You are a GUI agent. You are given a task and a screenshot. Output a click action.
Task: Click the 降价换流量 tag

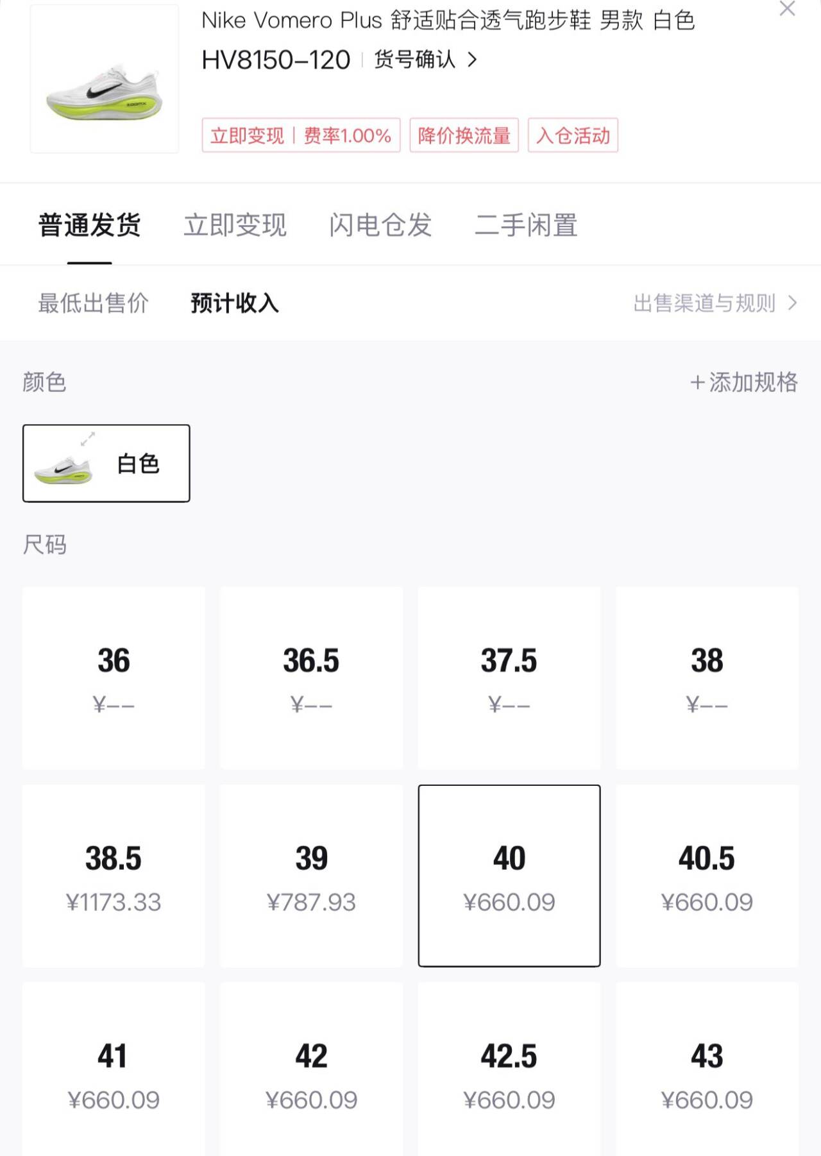(464, 135)
